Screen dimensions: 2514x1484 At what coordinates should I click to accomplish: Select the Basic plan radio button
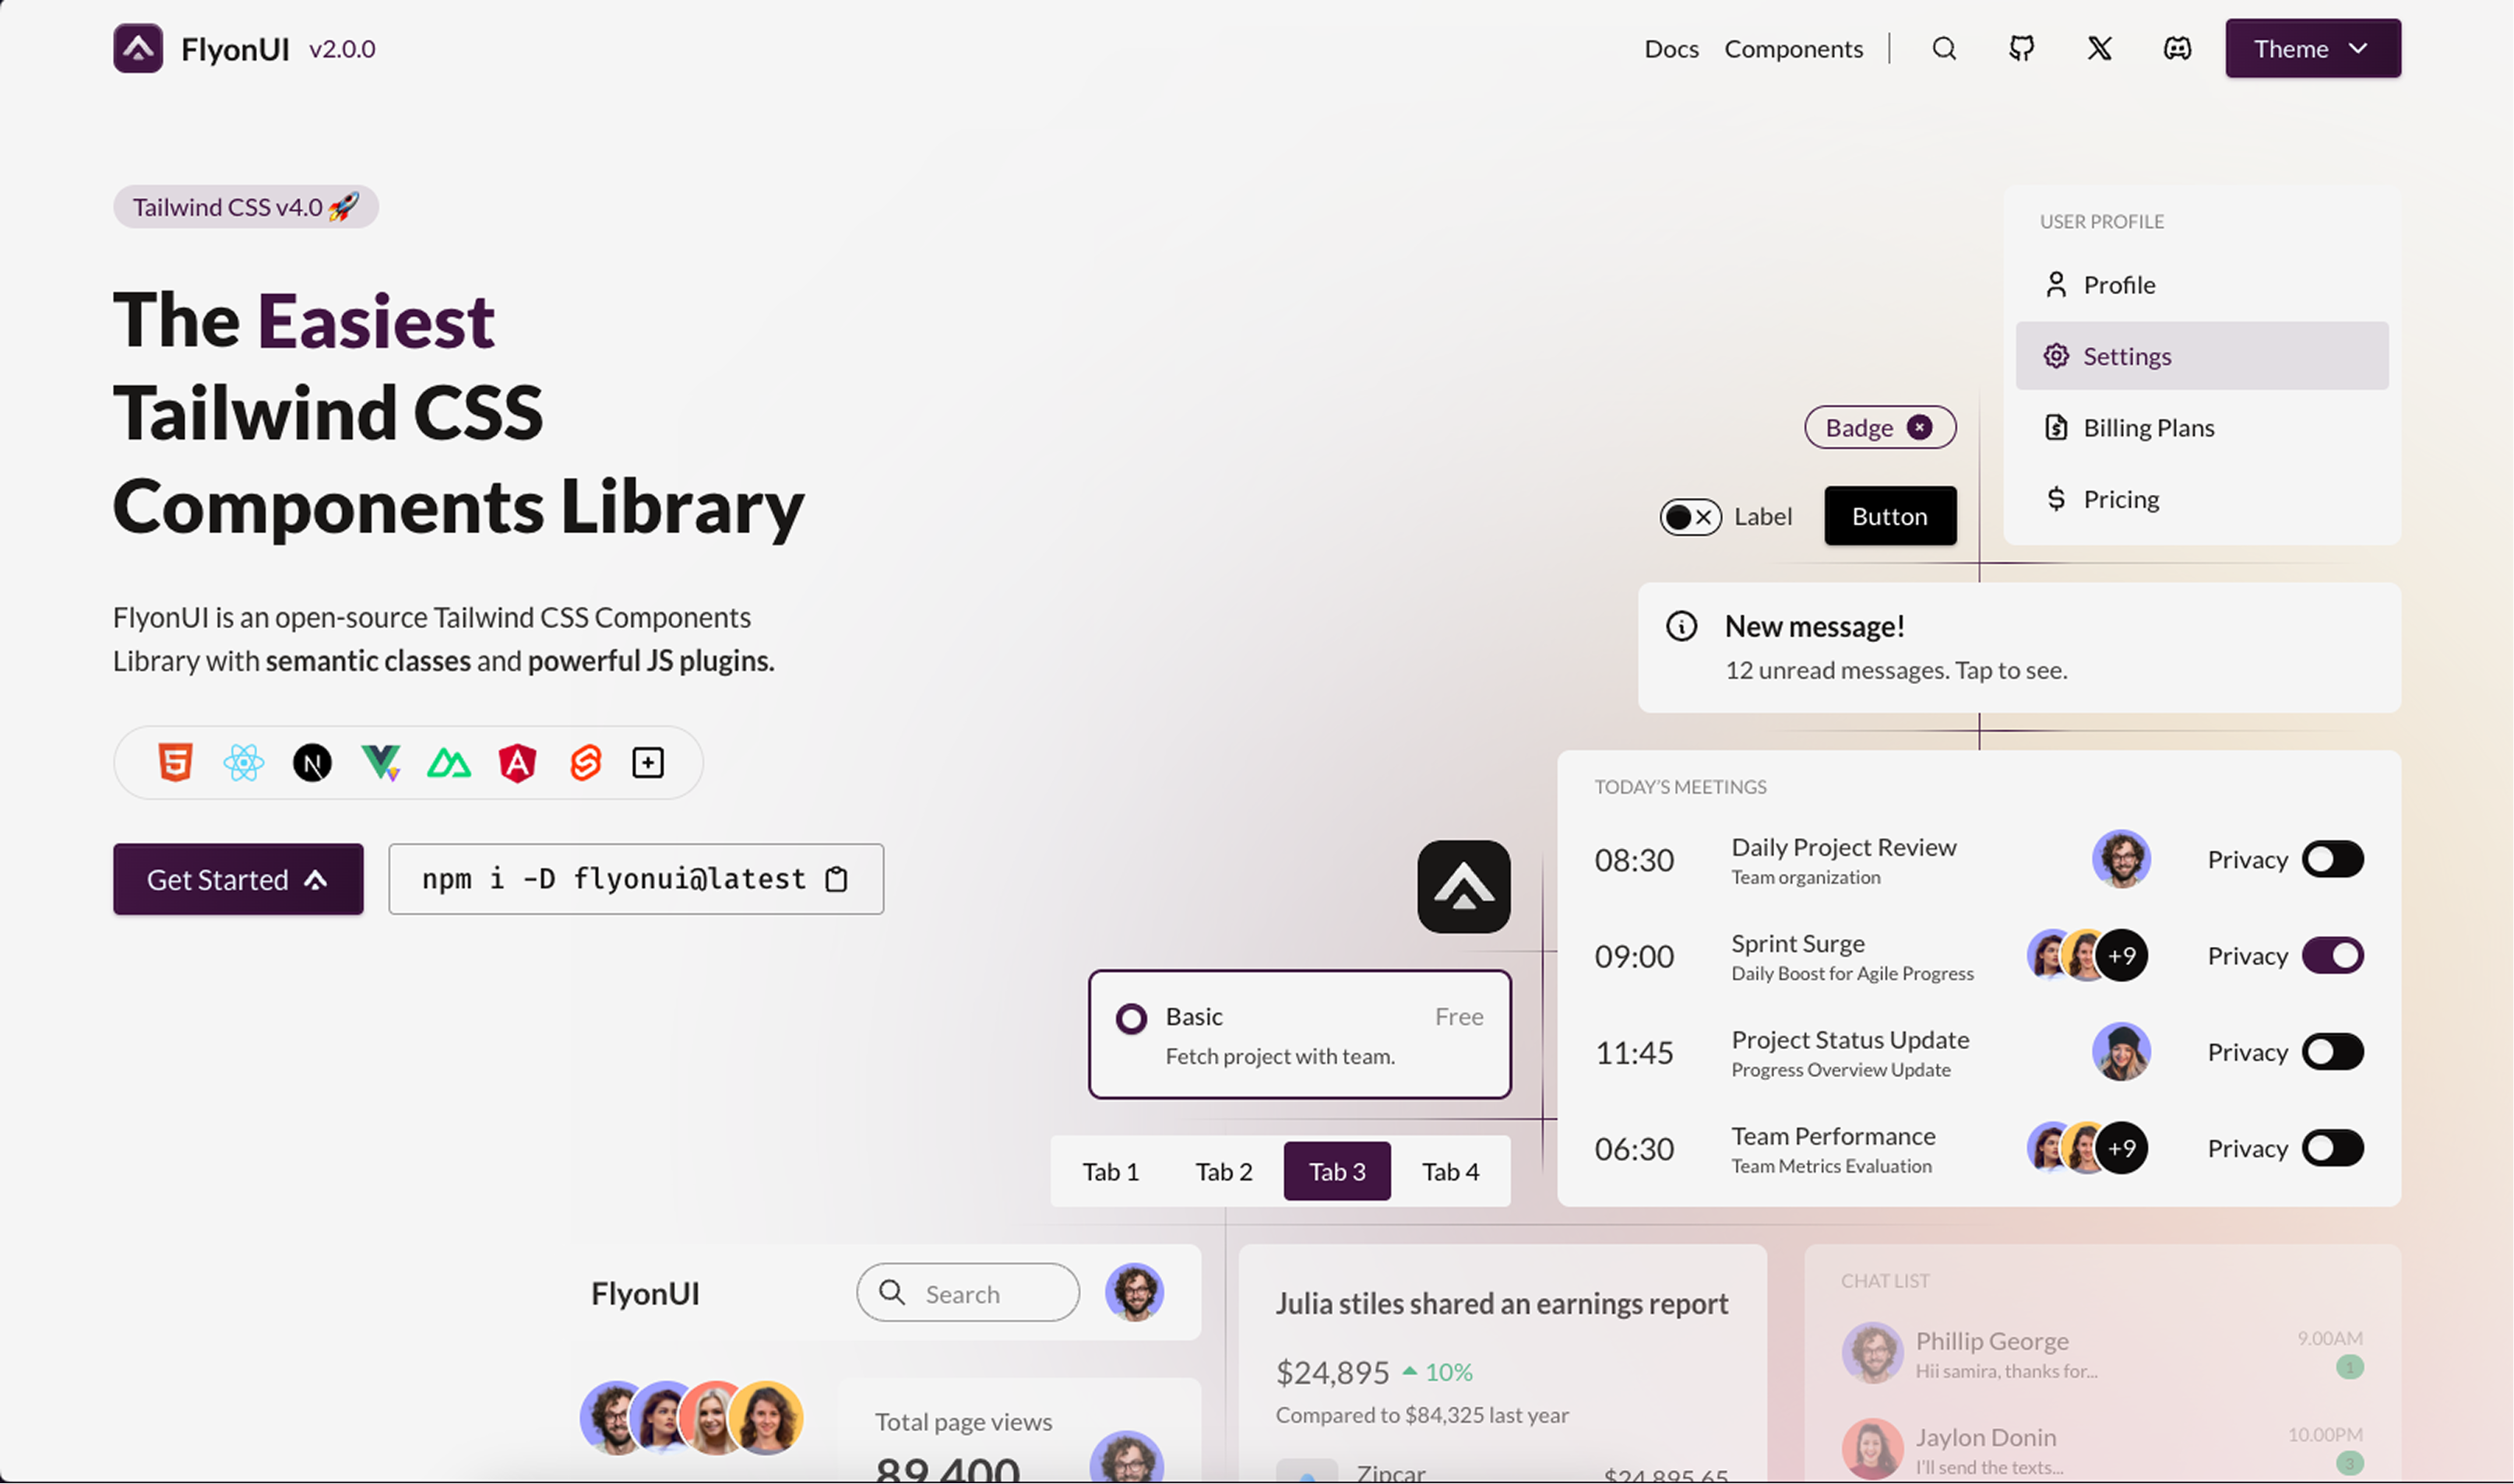tap(1131, 1019)
